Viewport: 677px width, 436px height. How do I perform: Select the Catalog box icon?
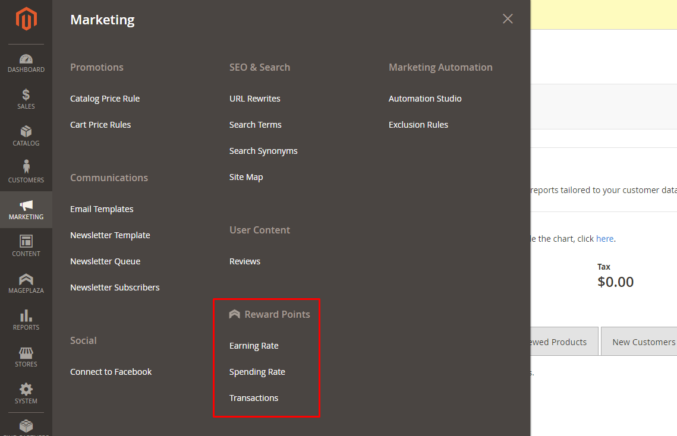click(26, 132)
